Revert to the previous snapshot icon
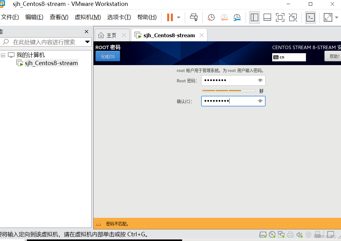The image size is (341, 241). coord(224,18)
